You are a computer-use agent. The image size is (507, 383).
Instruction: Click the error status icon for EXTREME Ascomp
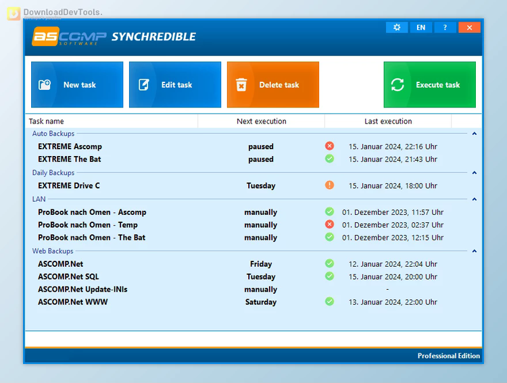point(329,146)
